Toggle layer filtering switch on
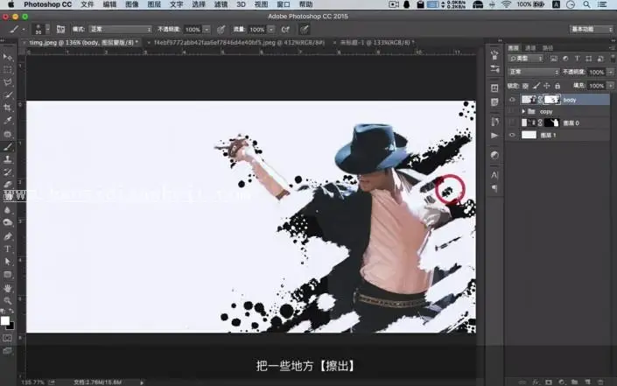Screen dimensions: 617x386 click(613, 59)
